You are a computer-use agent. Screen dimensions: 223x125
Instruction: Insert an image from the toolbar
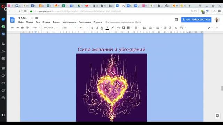tap(128, 28)
